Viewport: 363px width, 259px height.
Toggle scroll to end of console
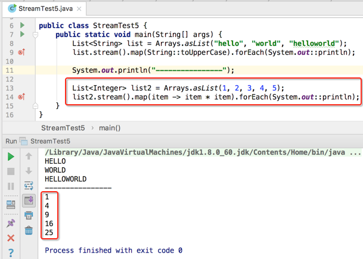point(29,200)
